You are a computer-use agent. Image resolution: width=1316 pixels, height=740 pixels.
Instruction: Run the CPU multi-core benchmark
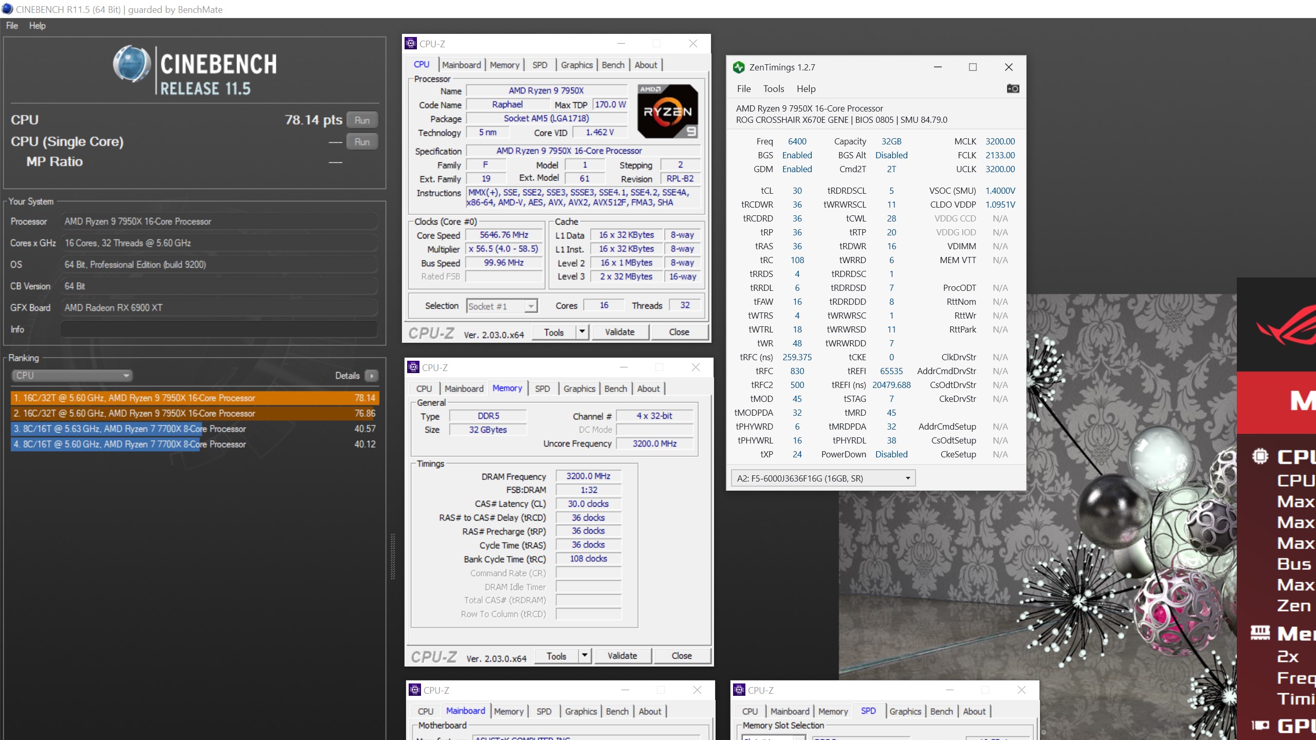point(362,120)
